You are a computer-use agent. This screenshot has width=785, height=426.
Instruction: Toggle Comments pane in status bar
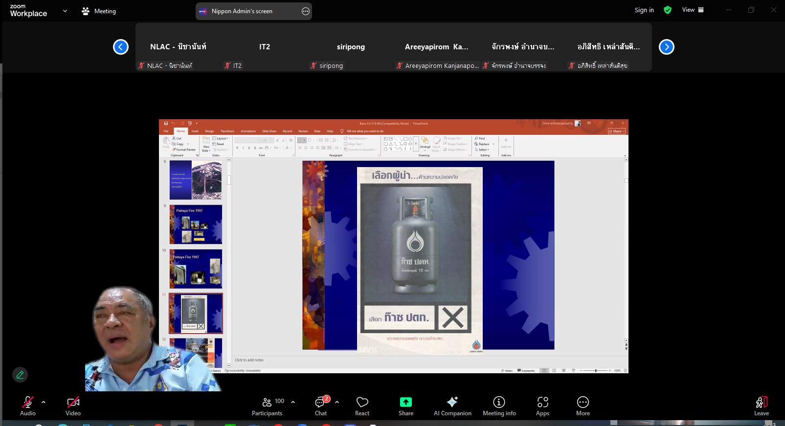point(526,371)
